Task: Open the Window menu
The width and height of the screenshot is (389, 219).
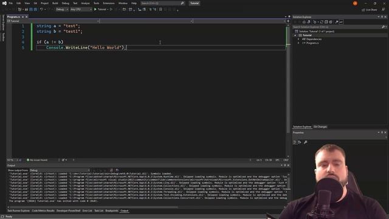Action: click(x=123, y=3)
